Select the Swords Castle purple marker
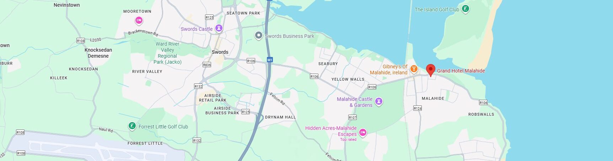 219,28
